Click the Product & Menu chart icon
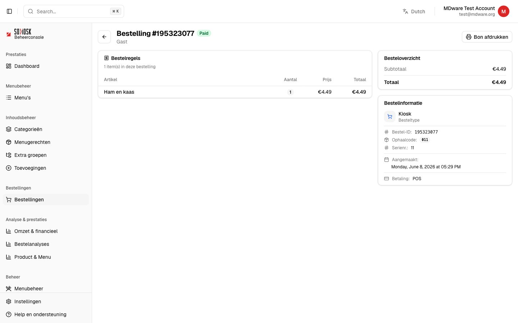Screen dimensions: 518x323 9,257
